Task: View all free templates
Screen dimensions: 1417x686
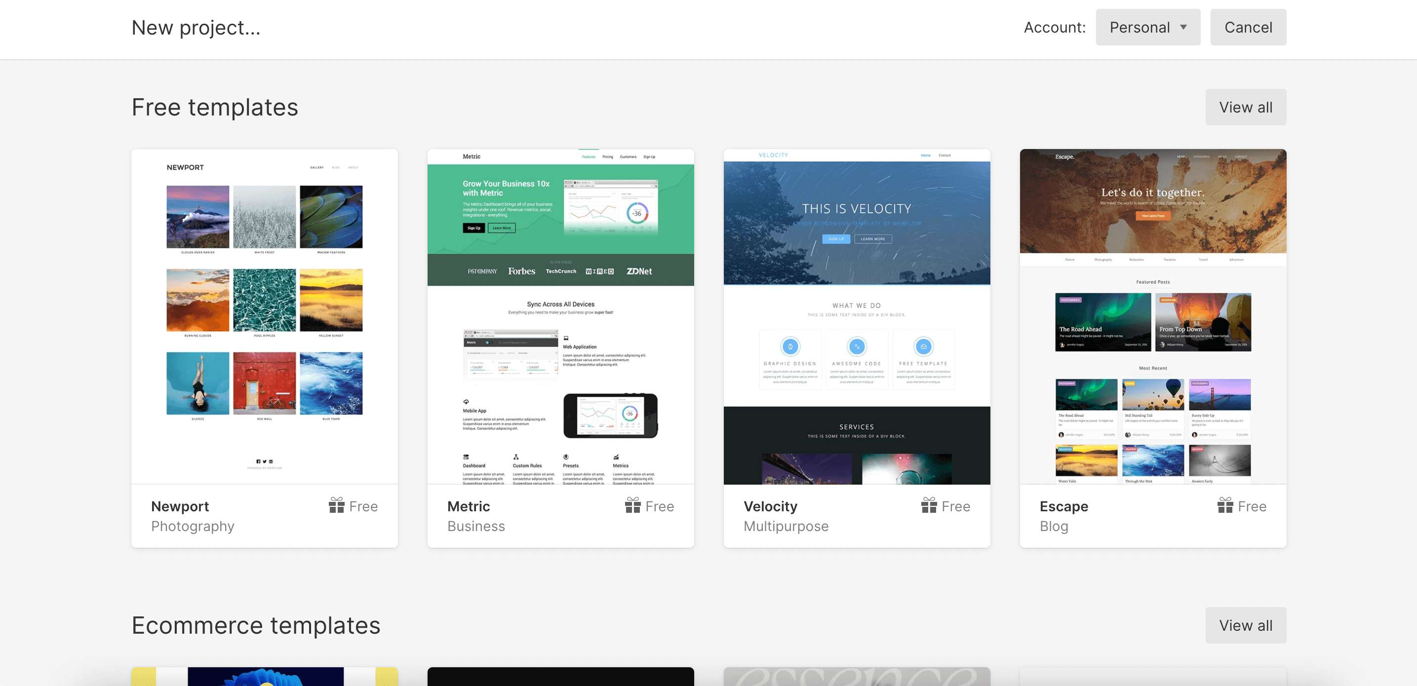Action: [1245, 107]
